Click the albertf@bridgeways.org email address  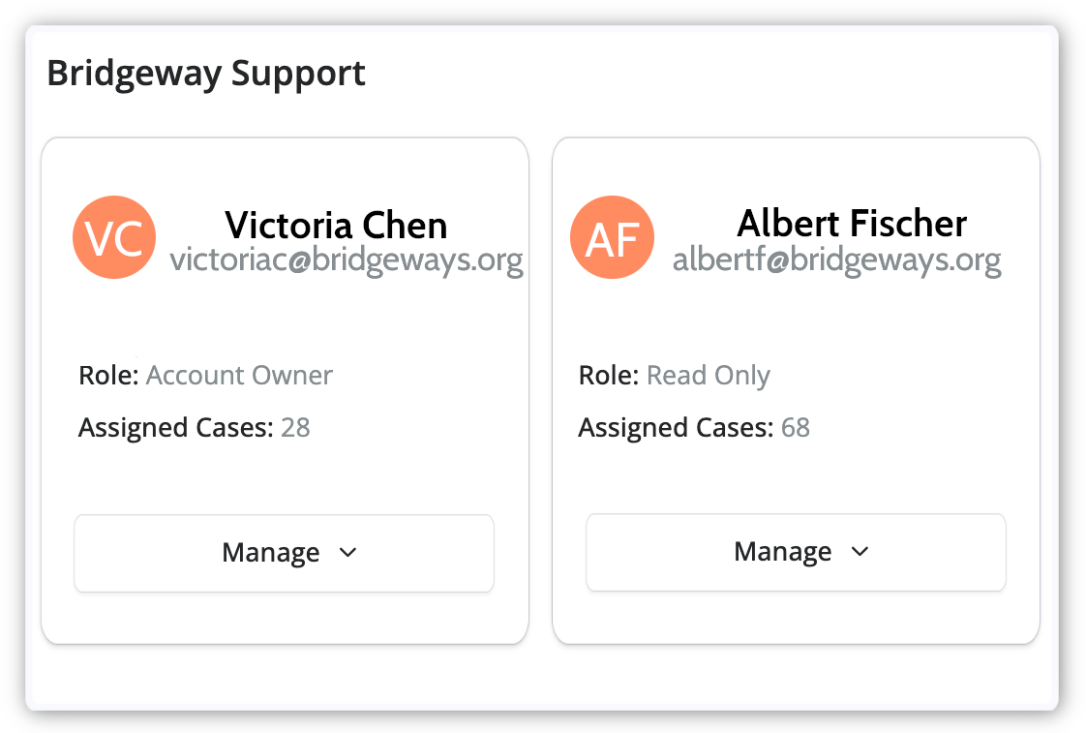pyautogui.click(x=836, y=260)
